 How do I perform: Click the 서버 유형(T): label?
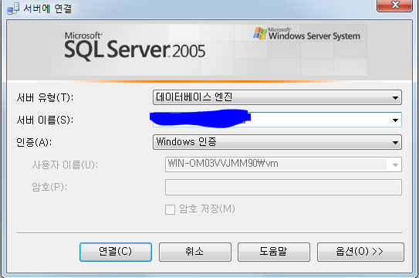tap(45, 97)
